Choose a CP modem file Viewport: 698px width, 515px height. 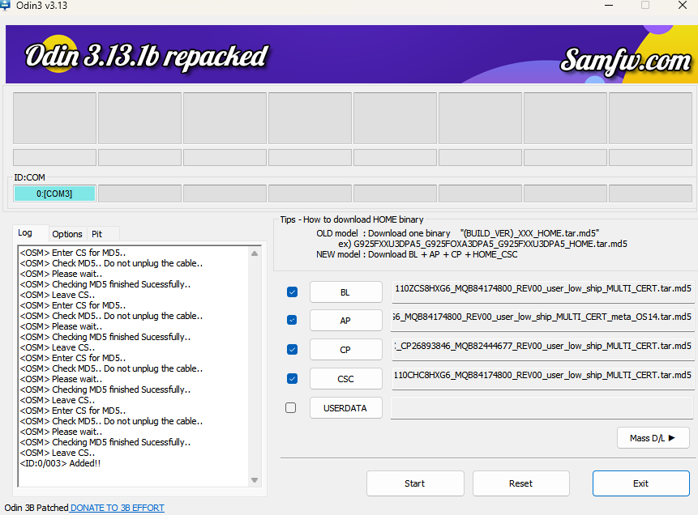pyautogui.click(x=345, y=350)
